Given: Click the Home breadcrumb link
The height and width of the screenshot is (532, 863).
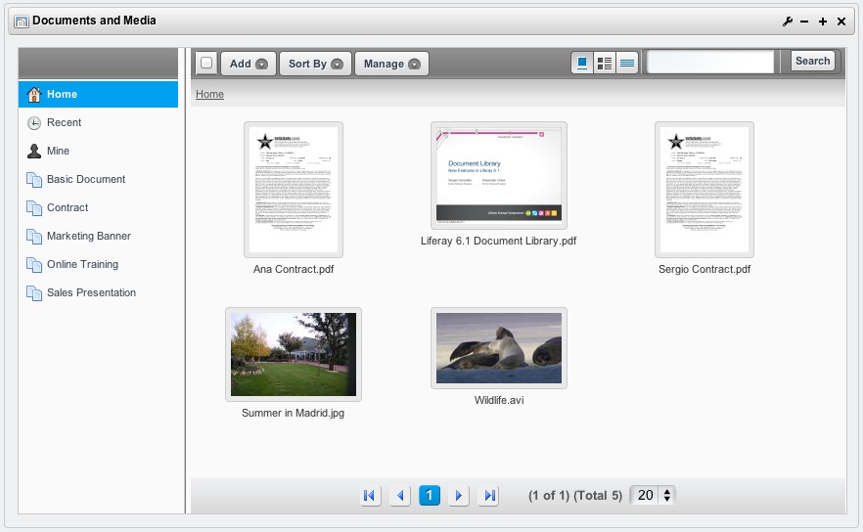Looking at the screenshot, I should 209,94.
